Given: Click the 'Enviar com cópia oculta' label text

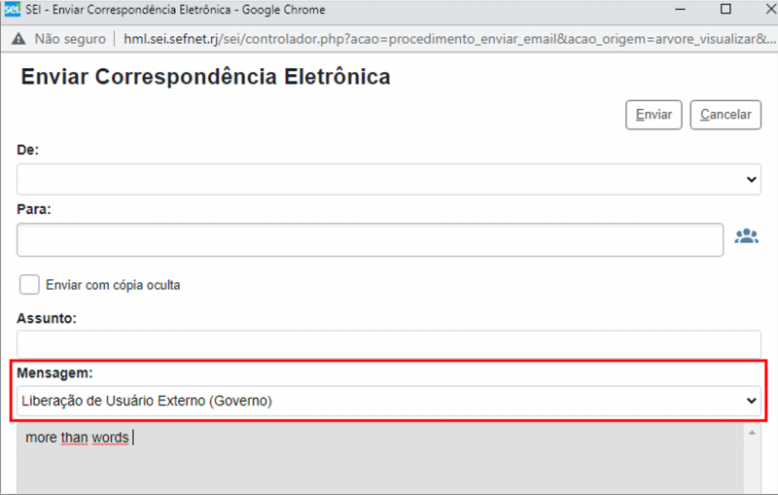Looking at the screenshot, I should (x=113, y=285).
